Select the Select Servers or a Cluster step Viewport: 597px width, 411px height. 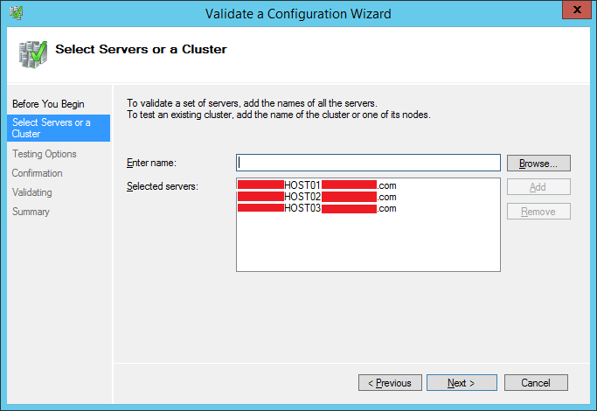pos(52,128)
